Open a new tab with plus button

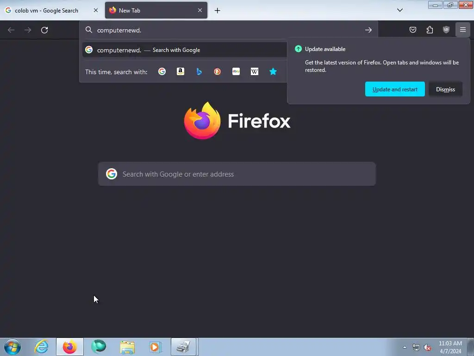coord(218,11)
